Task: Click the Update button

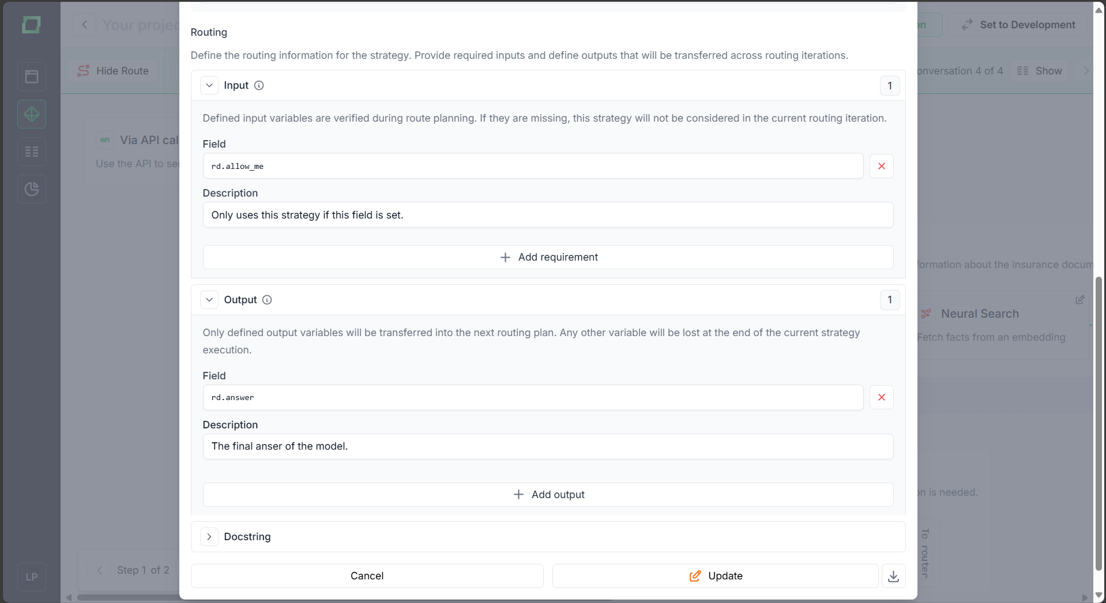Action: 715,576
